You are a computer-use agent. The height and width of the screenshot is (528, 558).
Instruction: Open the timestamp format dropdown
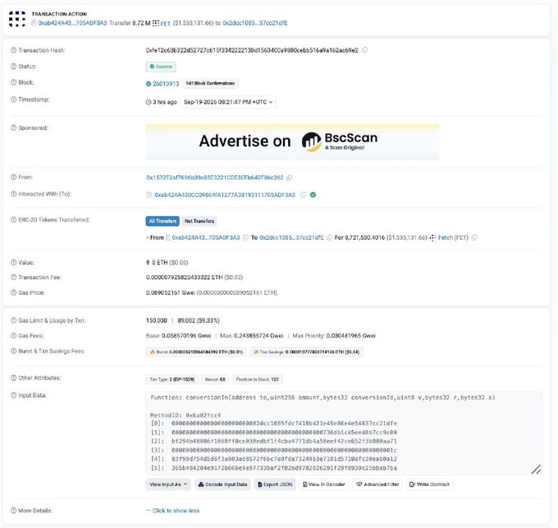[228, 102]
